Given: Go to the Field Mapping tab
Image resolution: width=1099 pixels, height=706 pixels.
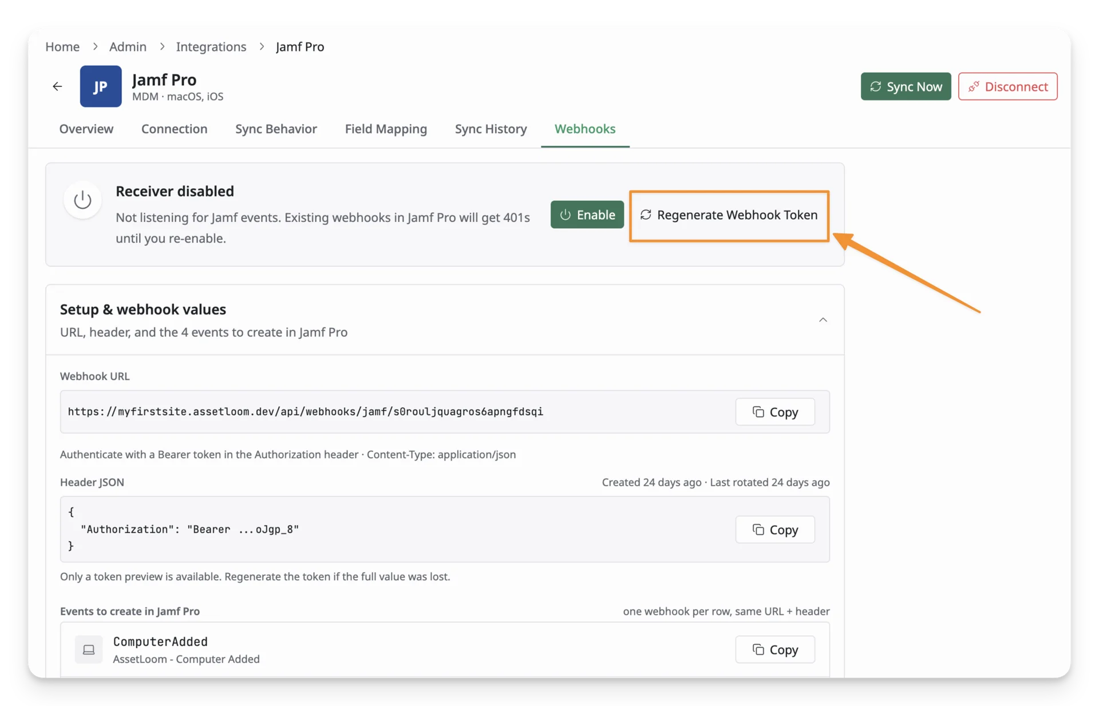Looking at the screenshot, I should (386, 129).
